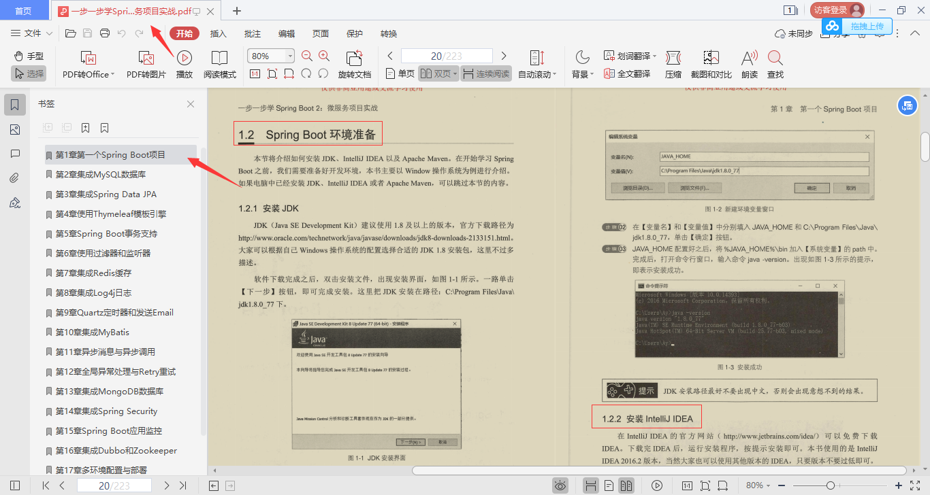Image resolution: width=930 pixels, height=495 pixels.
Task: Click 全文翻译 full-text translation
Action: point(627,73)
